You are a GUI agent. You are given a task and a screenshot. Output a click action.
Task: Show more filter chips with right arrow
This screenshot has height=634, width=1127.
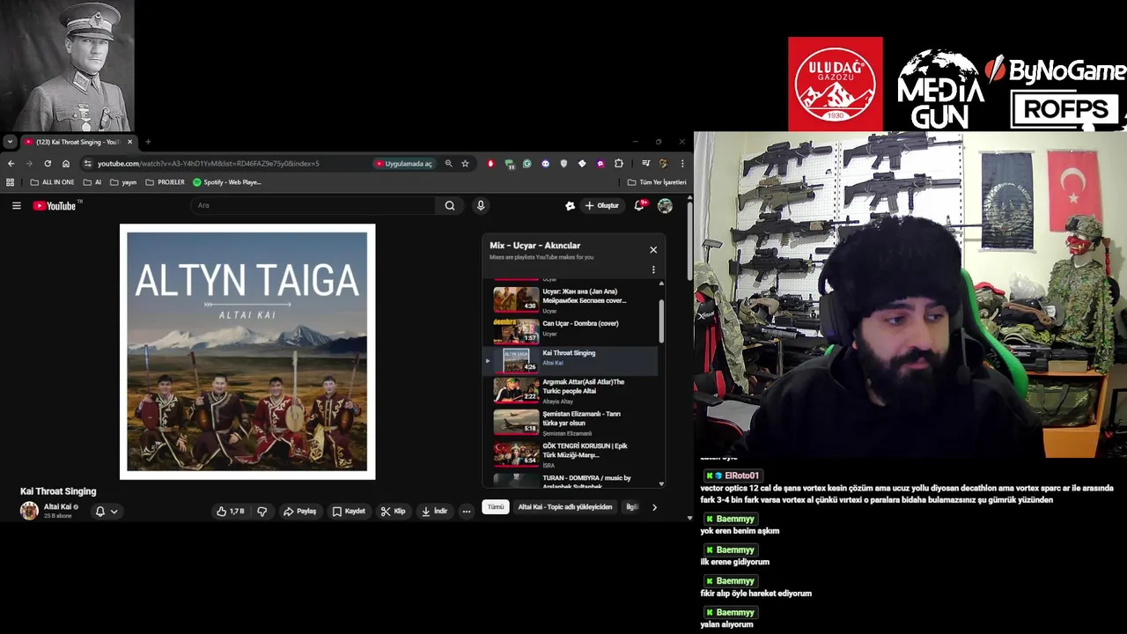(x=654, y=507)
